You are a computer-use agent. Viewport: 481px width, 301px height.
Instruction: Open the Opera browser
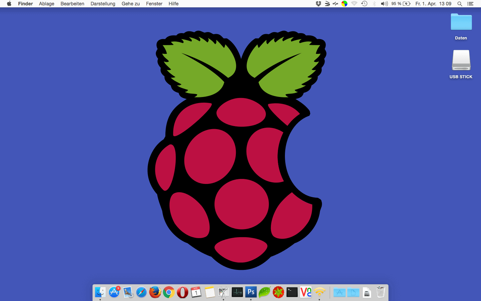pos(182,292)
